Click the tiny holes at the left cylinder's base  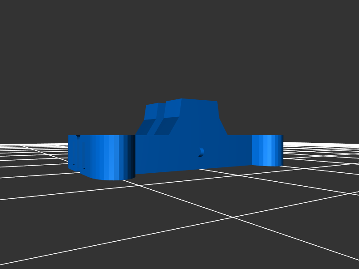pyautogui.click(x=83, y=168)
